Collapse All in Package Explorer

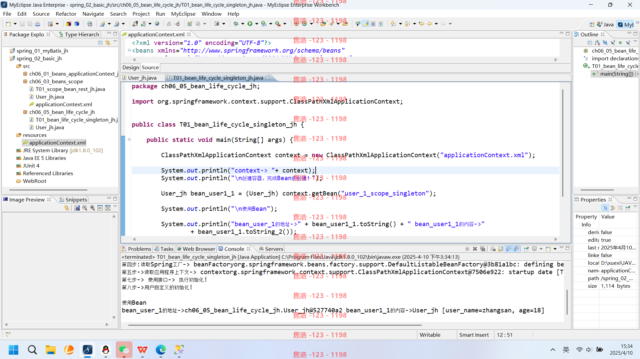tap(100, 43)
